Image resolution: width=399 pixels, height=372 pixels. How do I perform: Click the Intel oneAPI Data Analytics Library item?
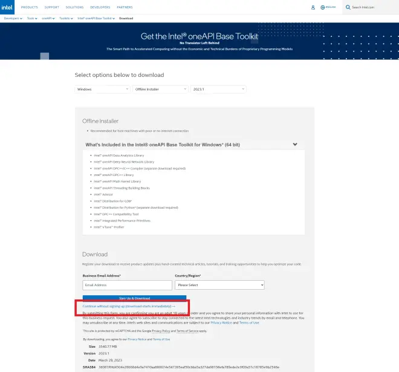[x=119, y=155]
